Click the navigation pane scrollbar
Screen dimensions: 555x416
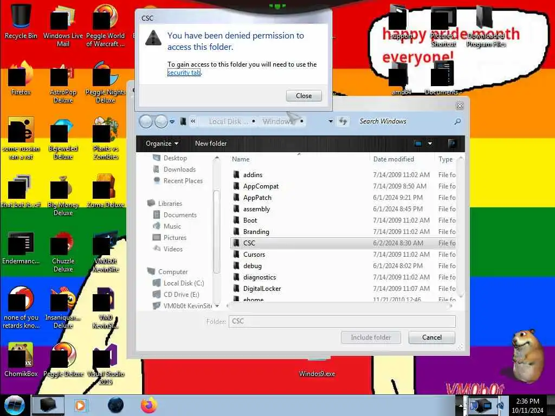click(x=217, y=232)
